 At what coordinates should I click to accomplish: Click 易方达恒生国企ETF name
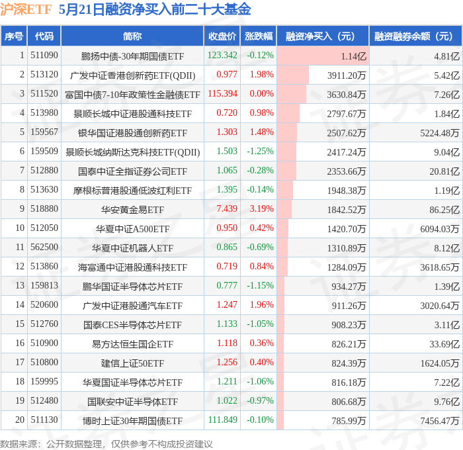[132, 344]
